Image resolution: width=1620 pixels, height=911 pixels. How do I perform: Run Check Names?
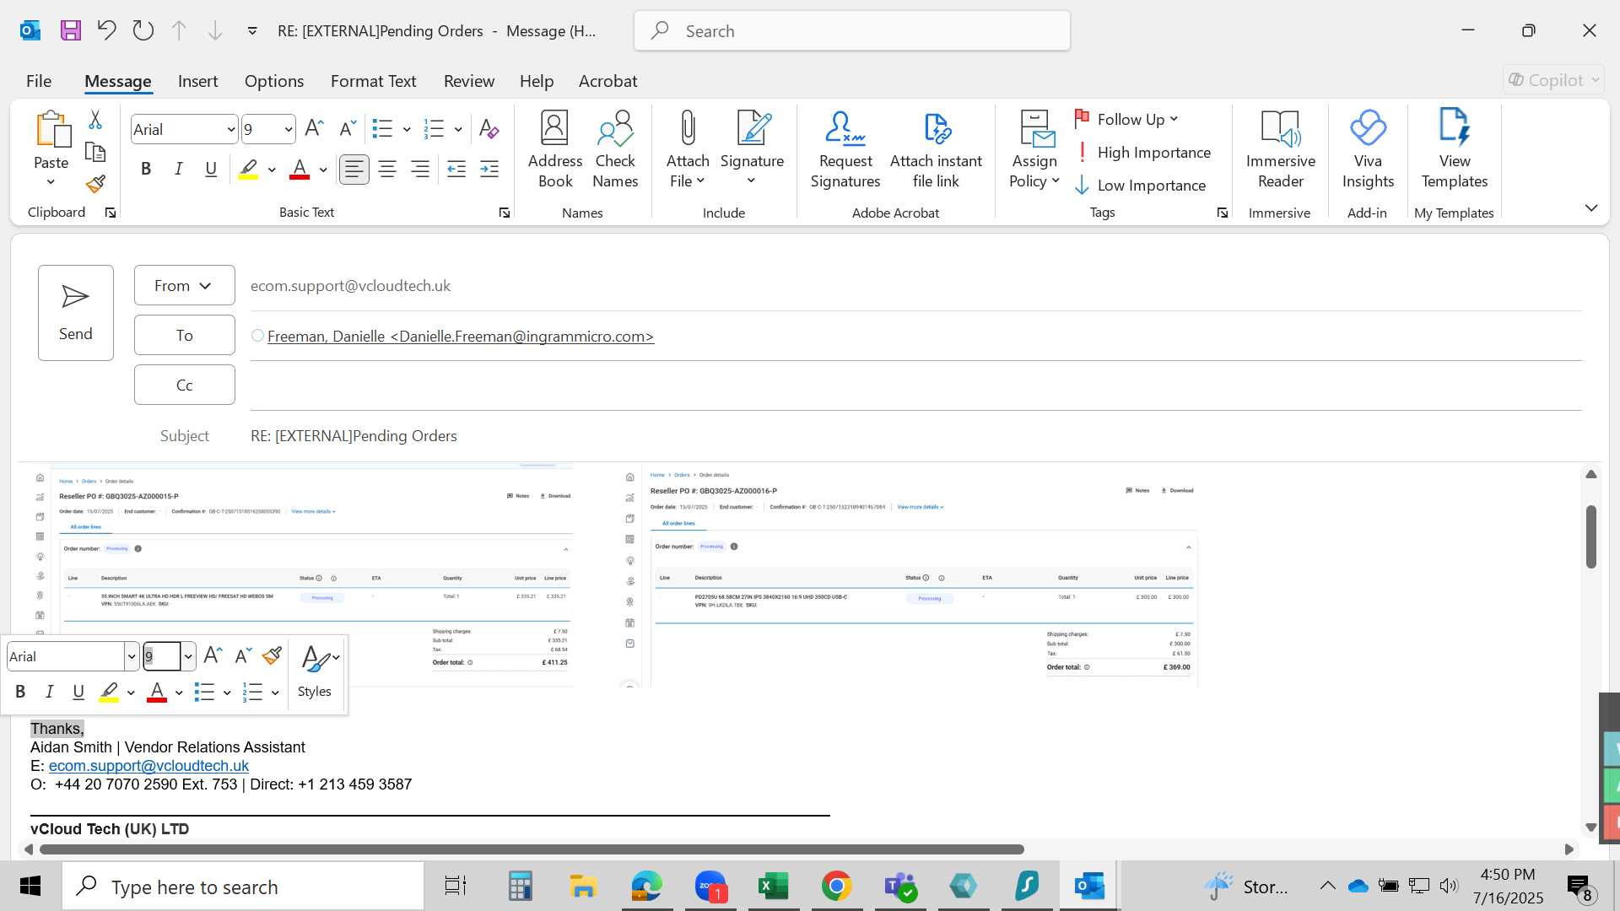615,149
